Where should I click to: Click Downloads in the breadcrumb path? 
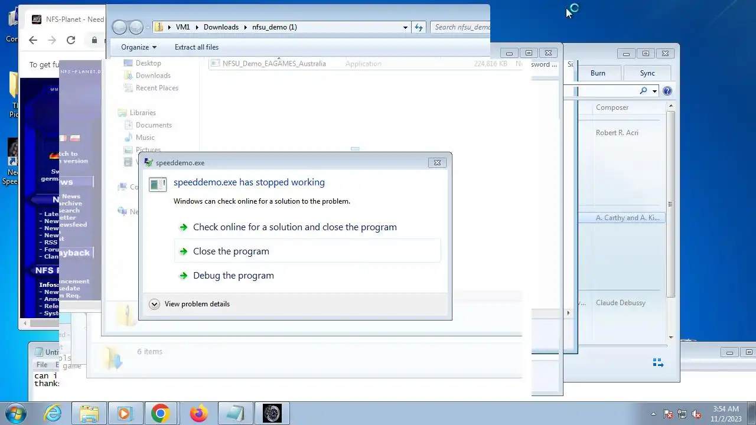pyautogui.click(x=221, y=27)
